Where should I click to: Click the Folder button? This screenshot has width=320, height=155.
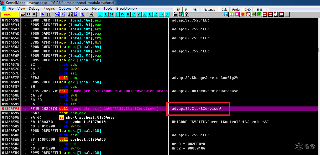coord(236,10)
